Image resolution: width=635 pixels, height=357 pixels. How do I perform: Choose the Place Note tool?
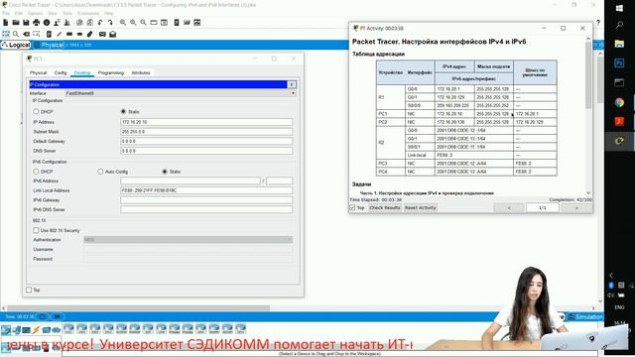click(49, 34)
